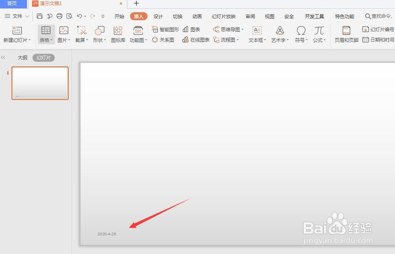The height and width of the screenshot is (254, 395).
Task: Open header and footer 页眉和页脚
Action: pyautogui.click(x=346, y=34)
